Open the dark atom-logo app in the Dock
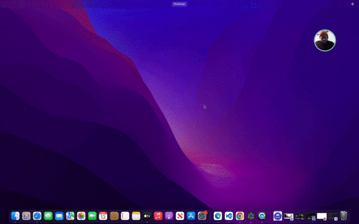This screenshot has width=359, height=224. pos(251,216)
